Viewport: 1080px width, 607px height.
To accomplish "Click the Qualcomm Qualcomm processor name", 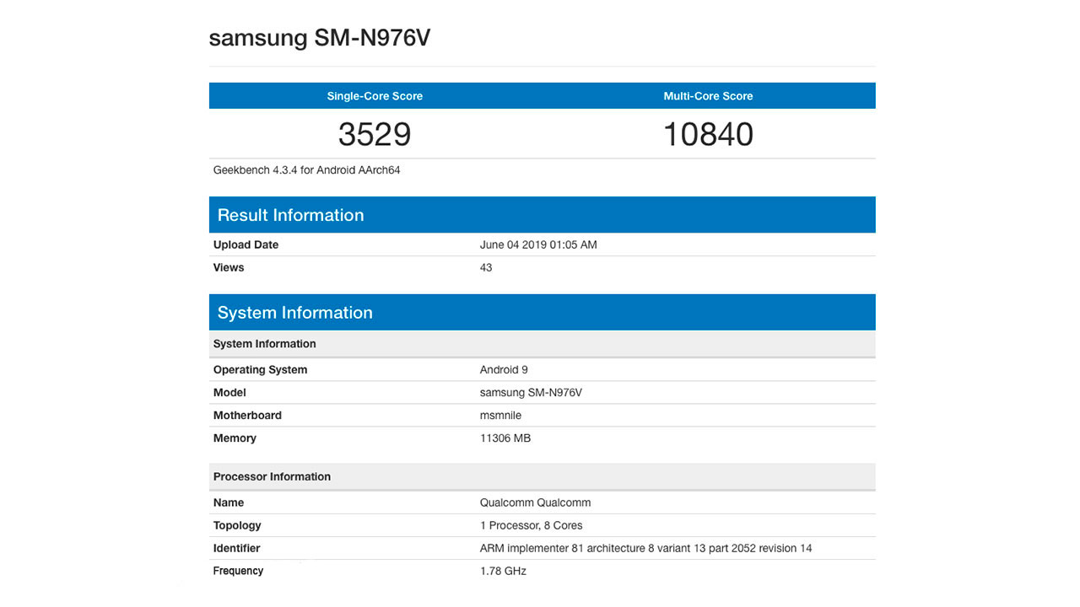I will (535, 503).
